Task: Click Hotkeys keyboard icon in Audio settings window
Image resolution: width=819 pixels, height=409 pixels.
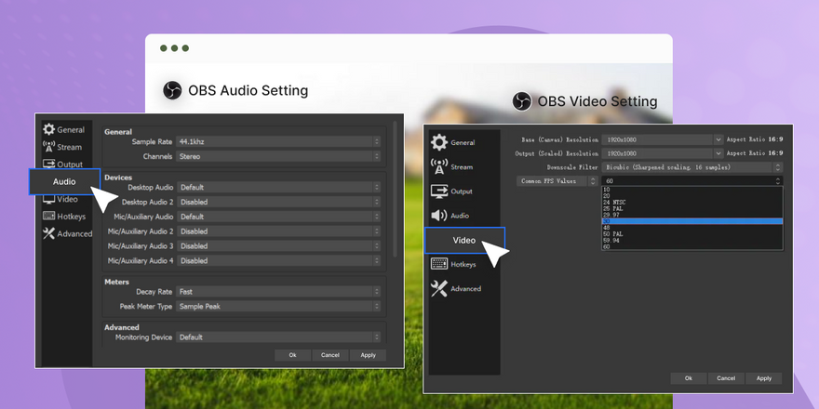Action: 49,216
